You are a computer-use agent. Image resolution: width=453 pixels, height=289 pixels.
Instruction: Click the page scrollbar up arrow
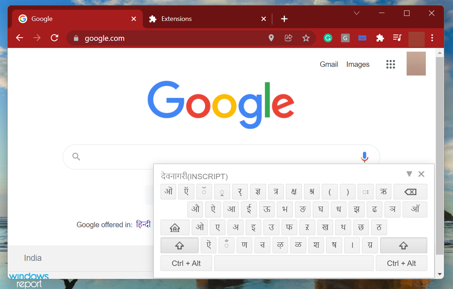pos(440,53)
